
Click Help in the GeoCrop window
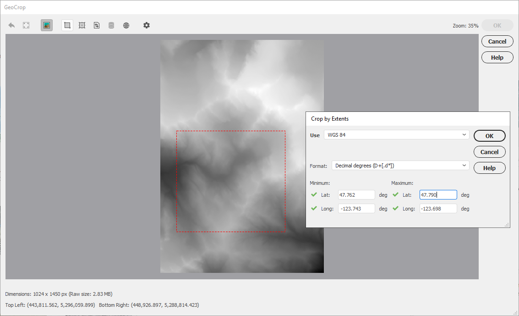497,58
